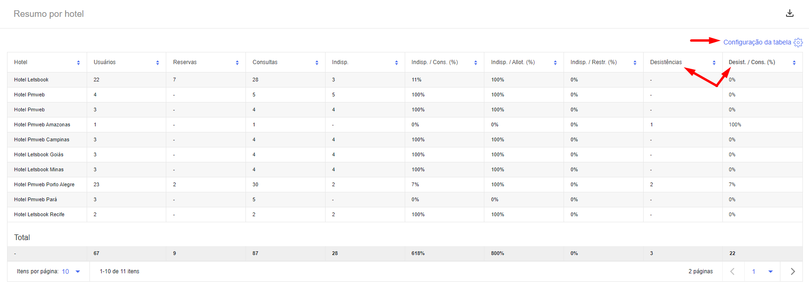
Task: Sort by Consultas column arrows
Action: click(x=317, y=63)
